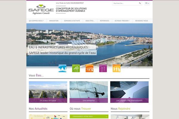Open the orange infrastructure domain icon
The image size is (179, 119).
tap(89, 68)
